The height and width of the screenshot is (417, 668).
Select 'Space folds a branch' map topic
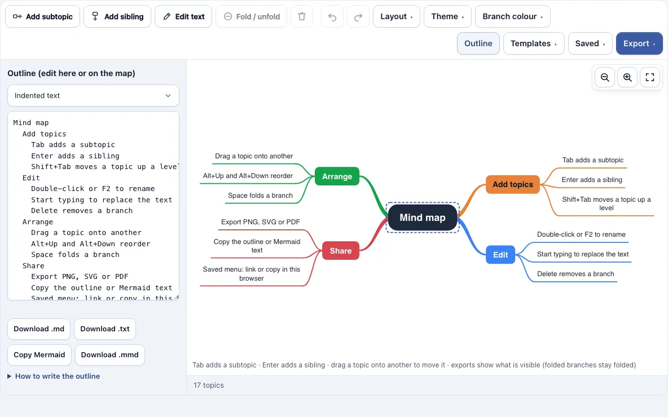260,196
